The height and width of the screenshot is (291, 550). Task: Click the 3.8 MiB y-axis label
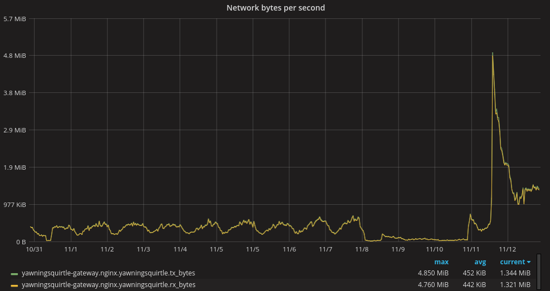point(14,93)
